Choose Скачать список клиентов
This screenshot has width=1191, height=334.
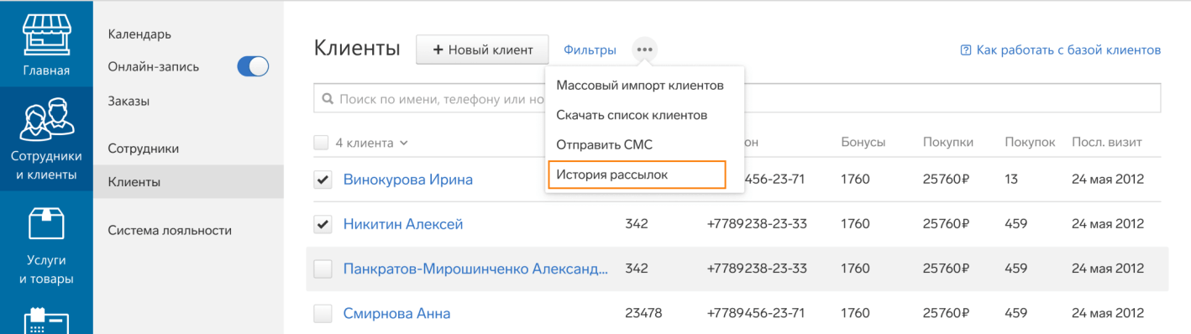(x=632, y=114)
